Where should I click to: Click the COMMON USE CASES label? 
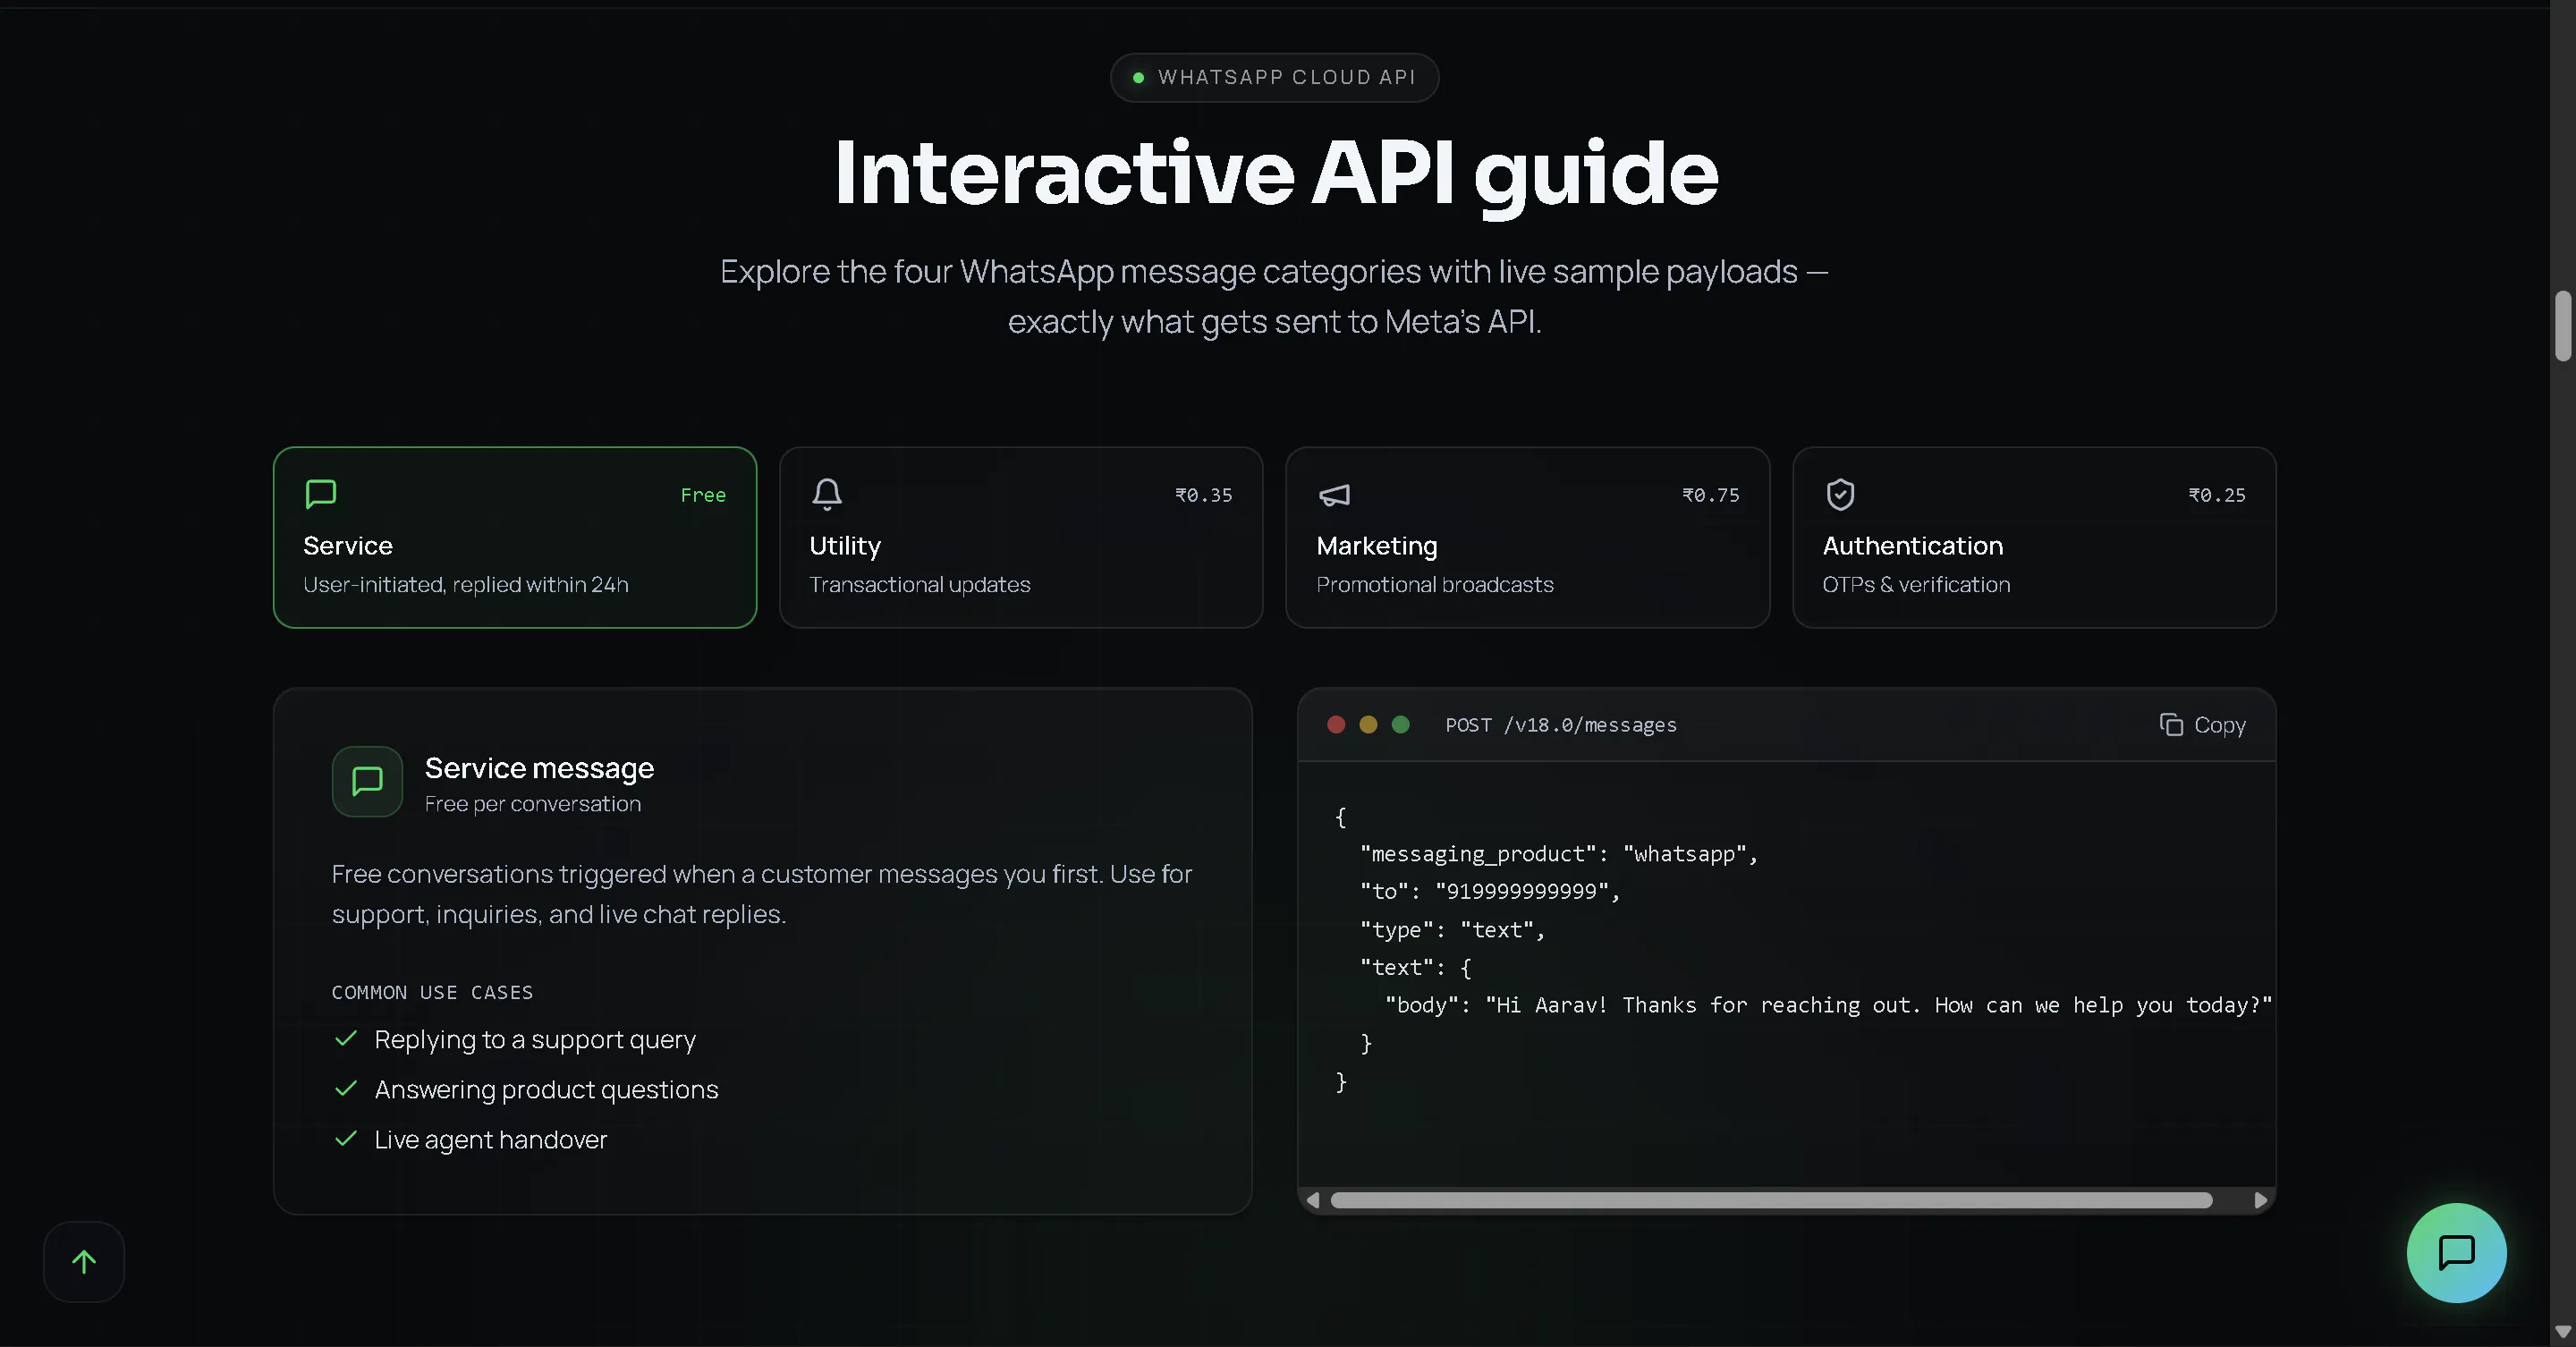432,992
